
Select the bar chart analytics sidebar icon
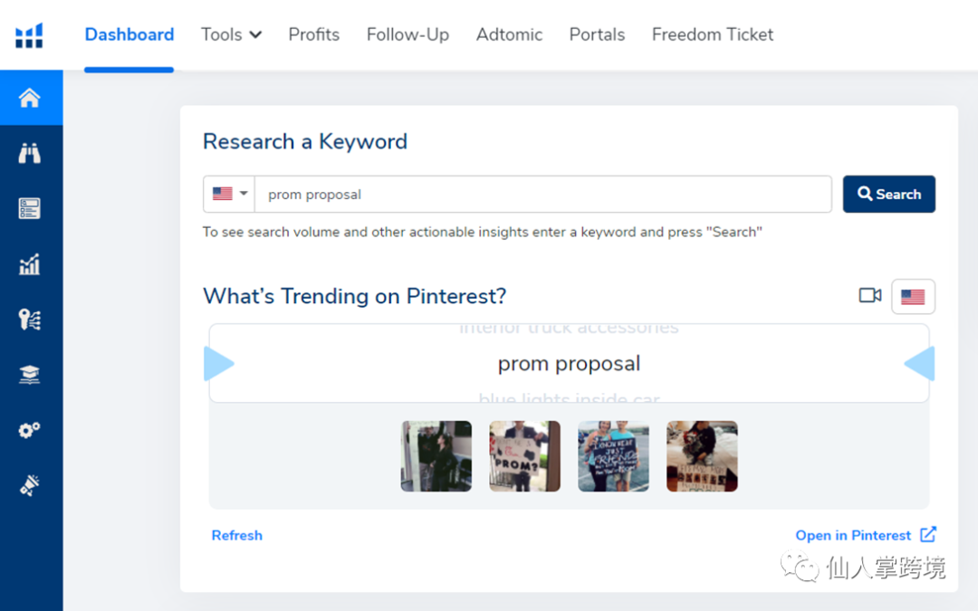pos(30,264)
